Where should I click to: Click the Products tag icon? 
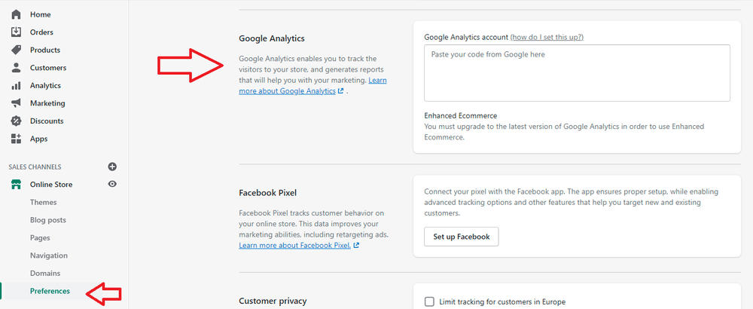[x=16, y=50]
